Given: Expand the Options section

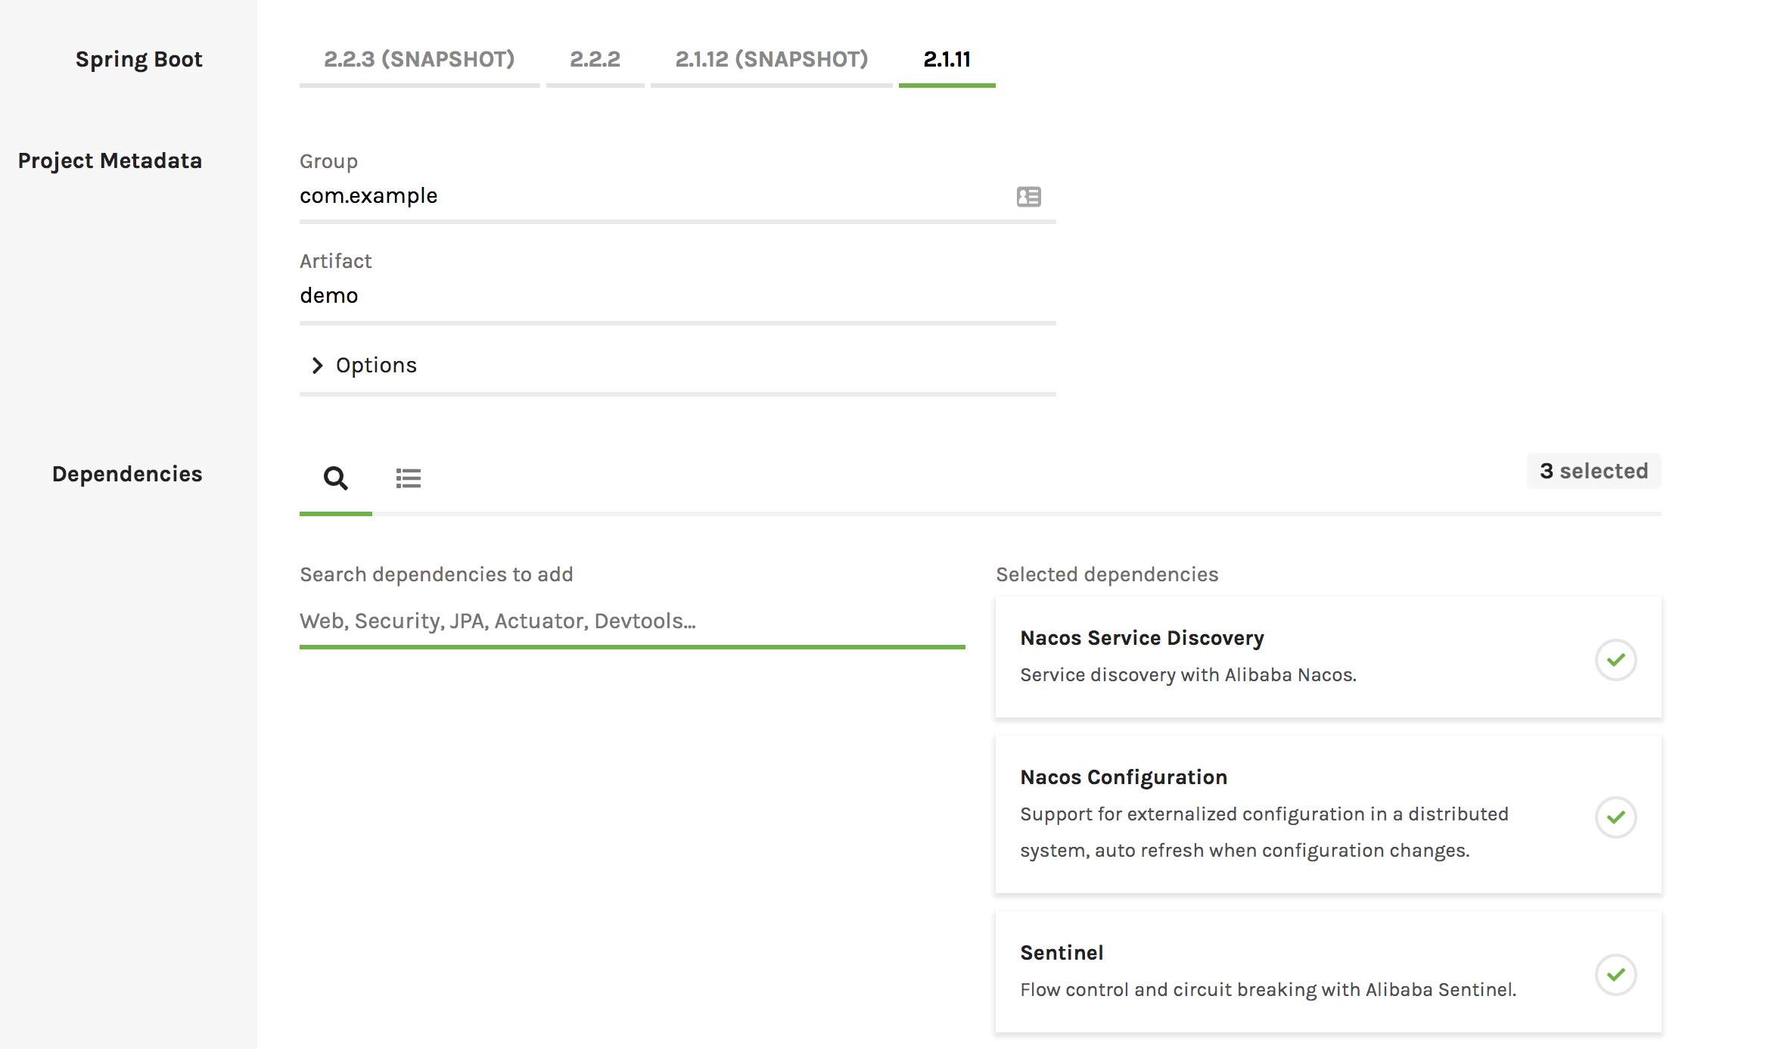Looking at the screenshot, I should pos(376,366).
